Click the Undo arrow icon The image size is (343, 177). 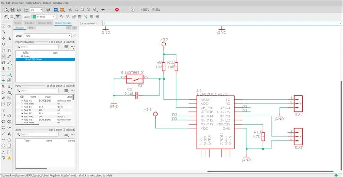pyautogui.click(x=103, y=9)
